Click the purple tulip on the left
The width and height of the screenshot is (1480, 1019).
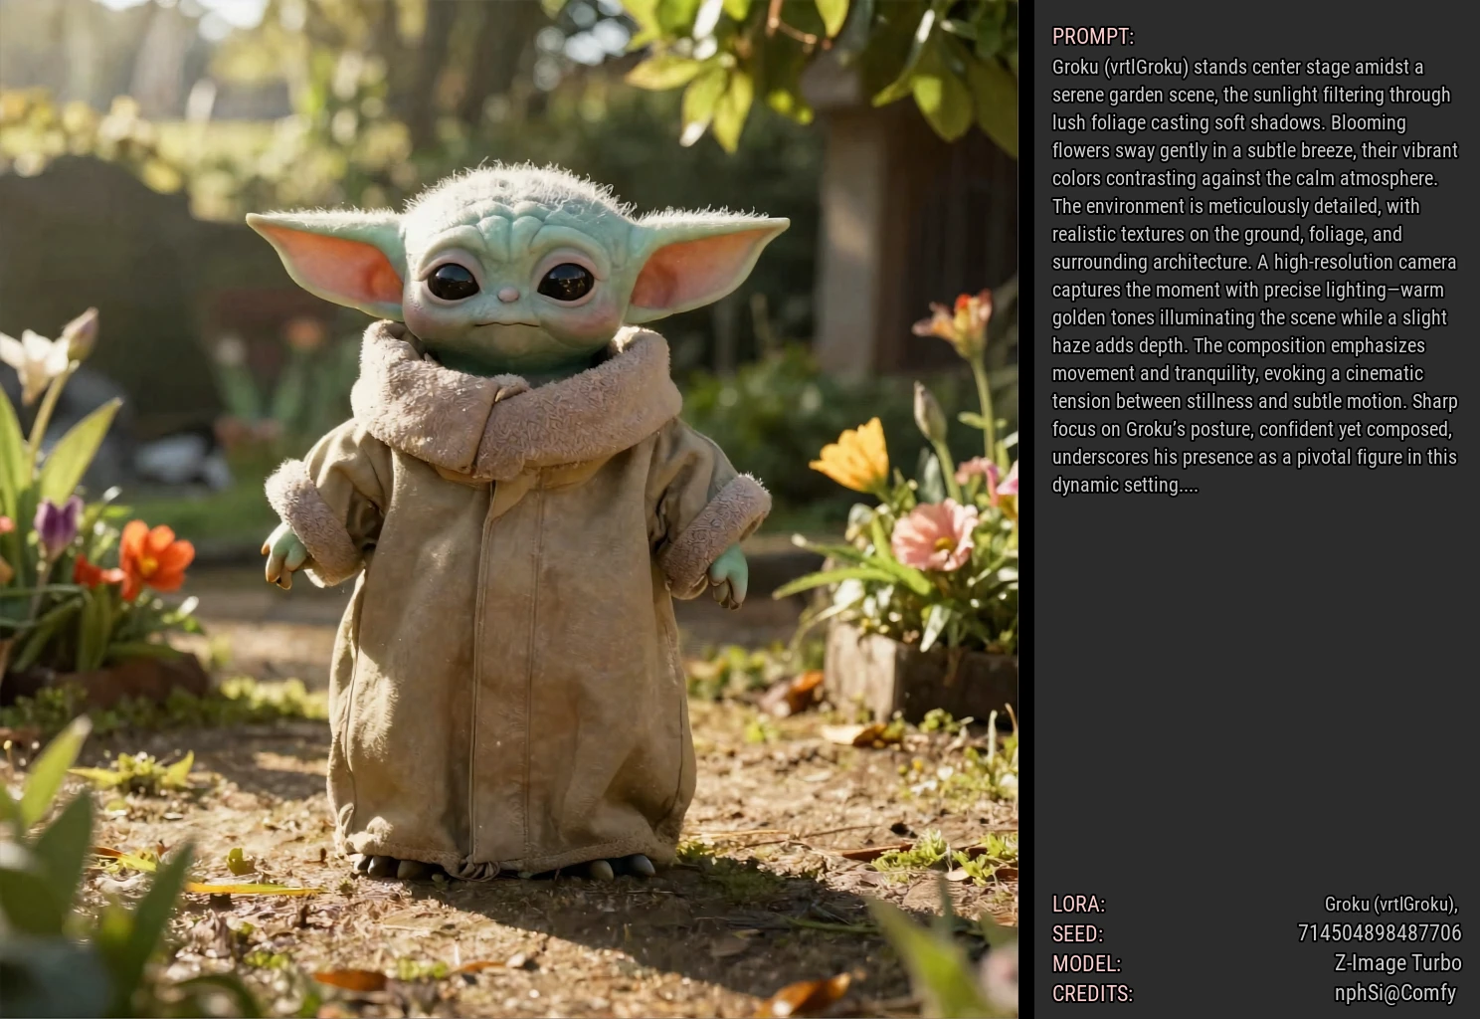(x=58, y=524)
